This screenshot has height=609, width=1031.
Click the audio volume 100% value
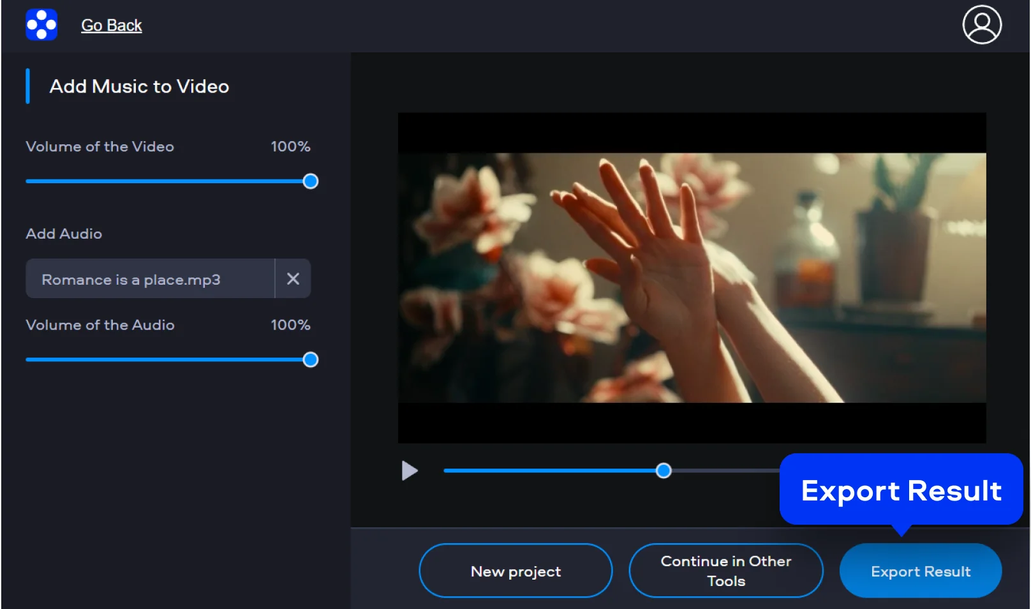(x=290, y=325)
